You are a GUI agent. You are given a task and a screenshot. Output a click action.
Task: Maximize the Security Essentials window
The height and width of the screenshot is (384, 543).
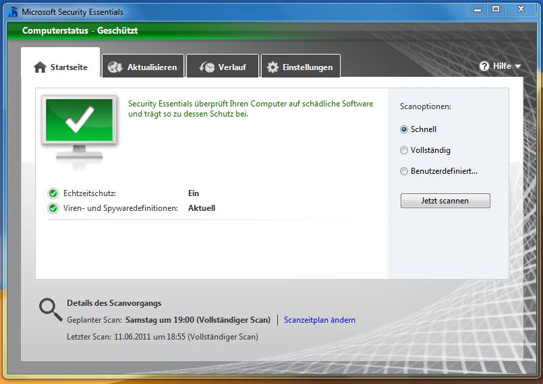pyautogui.click(x=496, y=9)
